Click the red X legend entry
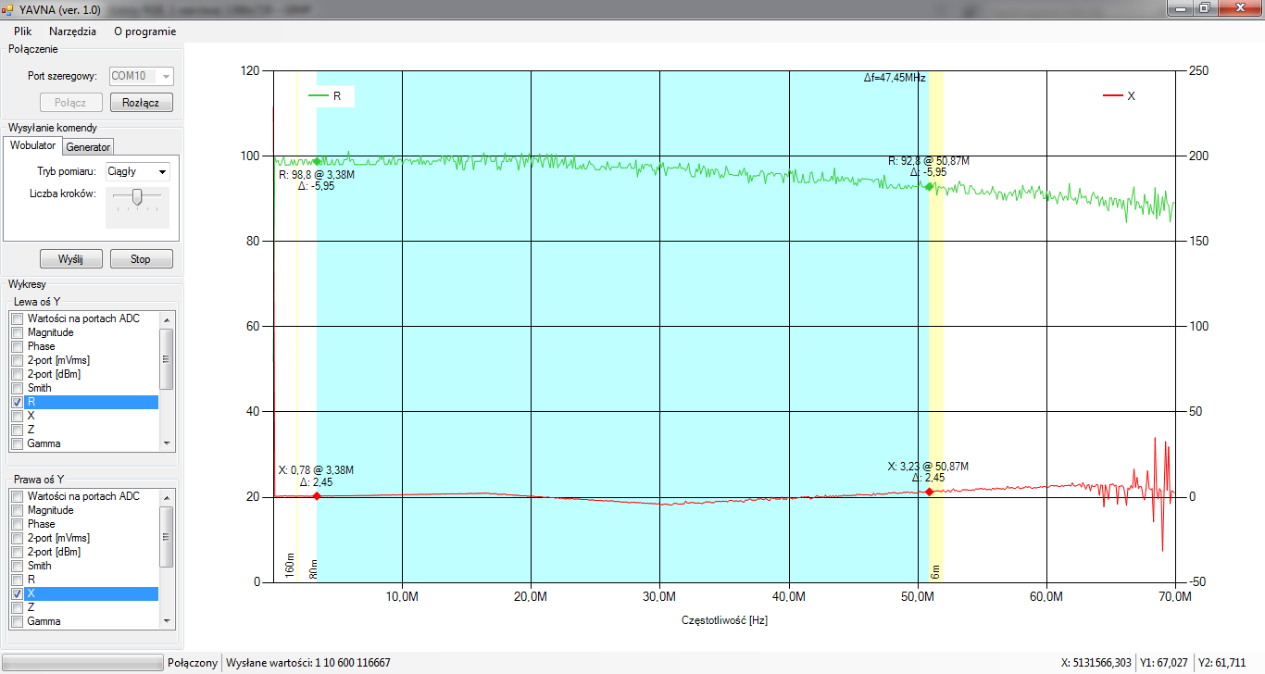1265x674 pixels. tap(1120, 95)
